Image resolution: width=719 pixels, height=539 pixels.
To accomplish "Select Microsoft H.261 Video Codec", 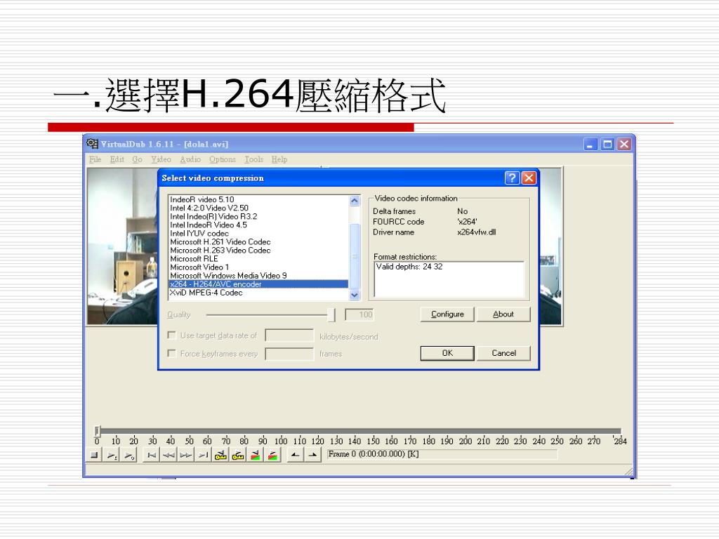I will (258, 242).
